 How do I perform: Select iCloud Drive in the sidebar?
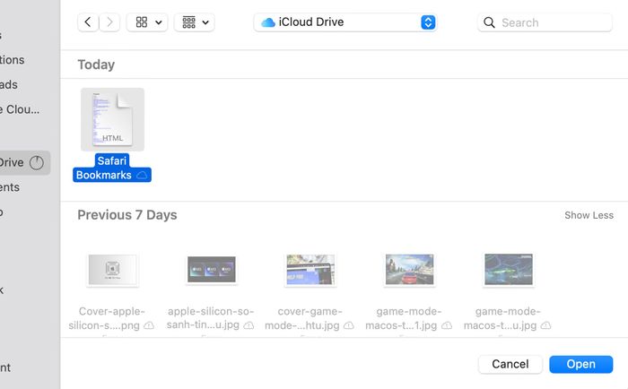25,163
